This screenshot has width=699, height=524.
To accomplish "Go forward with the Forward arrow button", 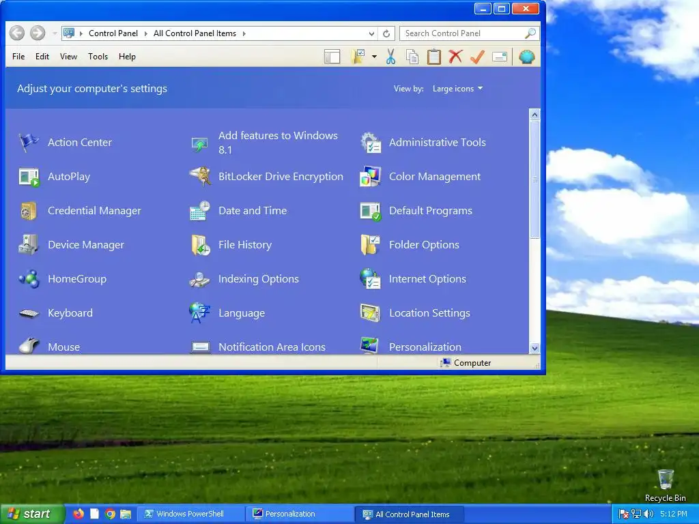I will pos(38,33).
